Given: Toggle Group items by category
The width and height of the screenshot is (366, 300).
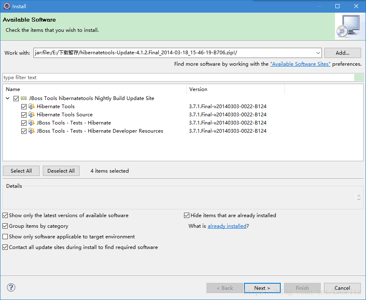Looking at the screenshot, I should click(5, 226).
